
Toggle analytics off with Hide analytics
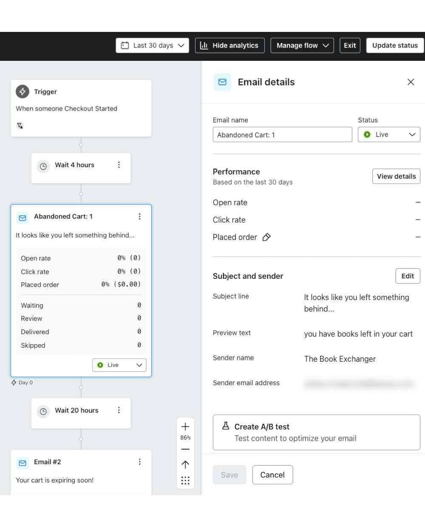tap(229, 45)
